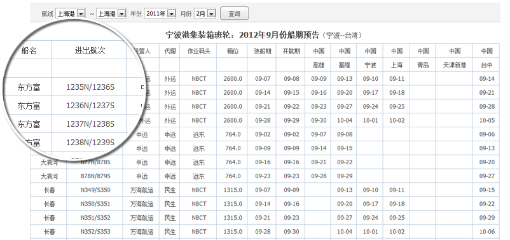The height and width of the screenshot is (240, 510).
Task: Open the 2011年 year dropdown
Action: click(160, 13)
